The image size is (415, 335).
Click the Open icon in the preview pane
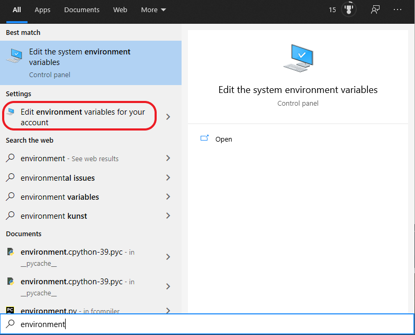(204, 139)
